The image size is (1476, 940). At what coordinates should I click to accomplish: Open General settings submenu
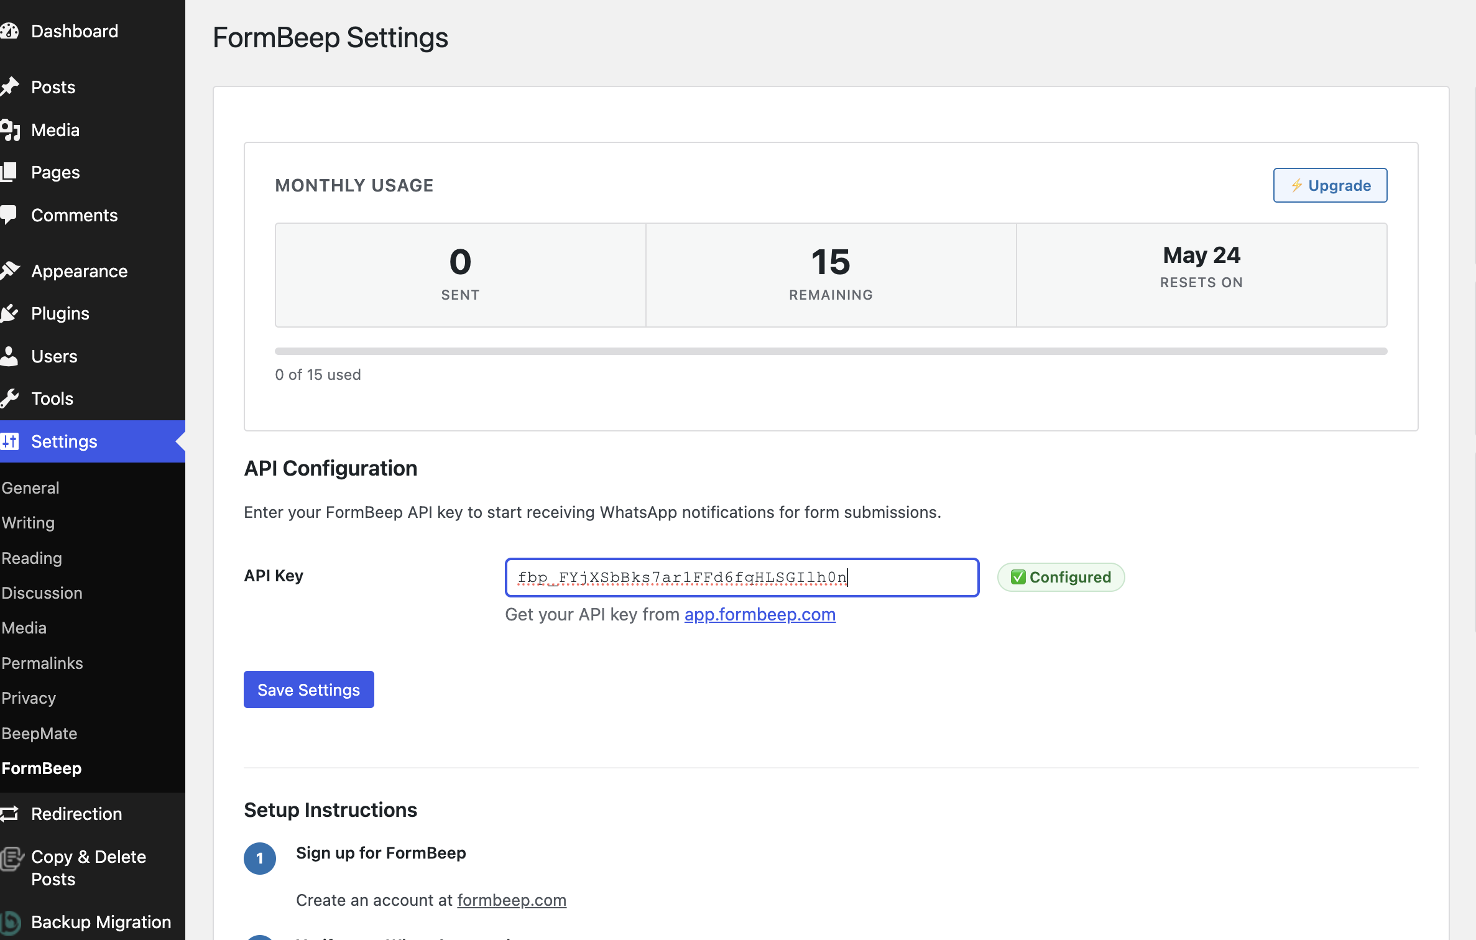pyautogui.click(x=30, y=488)
